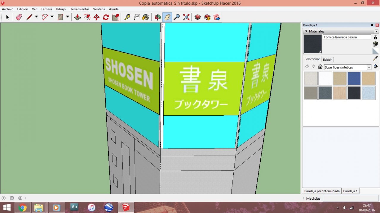Screen dimensions: 380x213
Task: Open the Herramientas menu
Action: click(79, 9)
